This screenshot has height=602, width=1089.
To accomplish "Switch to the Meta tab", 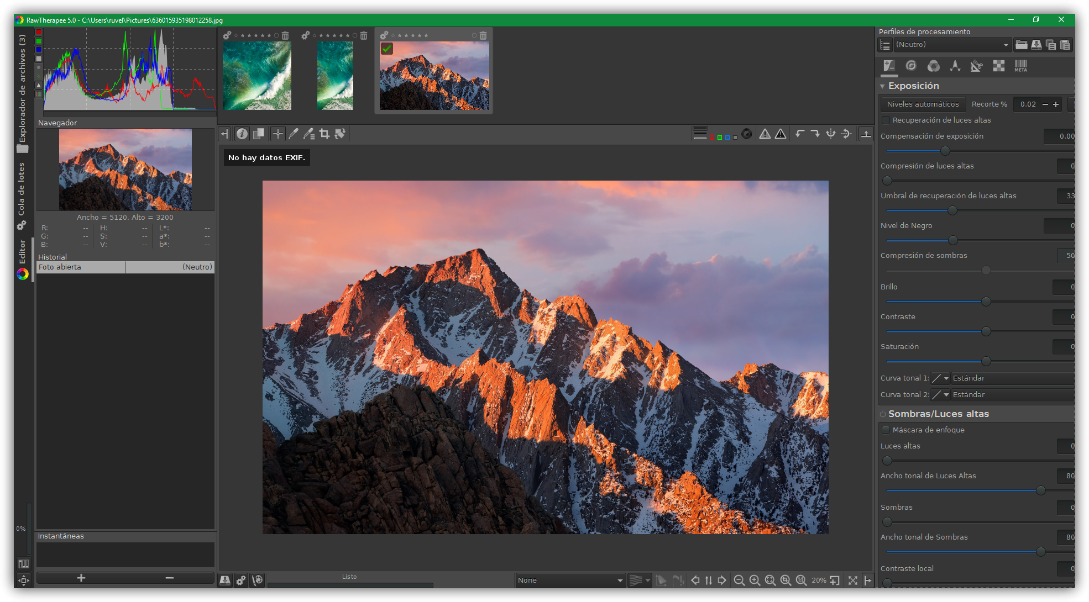I will (x=1020, y=66).
